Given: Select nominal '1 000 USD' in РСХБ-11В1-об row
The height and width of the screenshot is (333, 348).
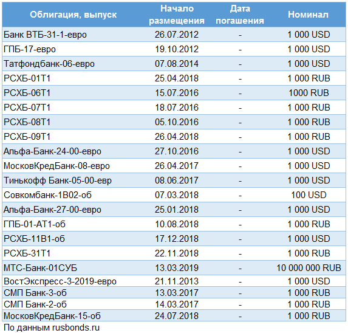Looking at the screenshot, I should (x=309, y=239).
